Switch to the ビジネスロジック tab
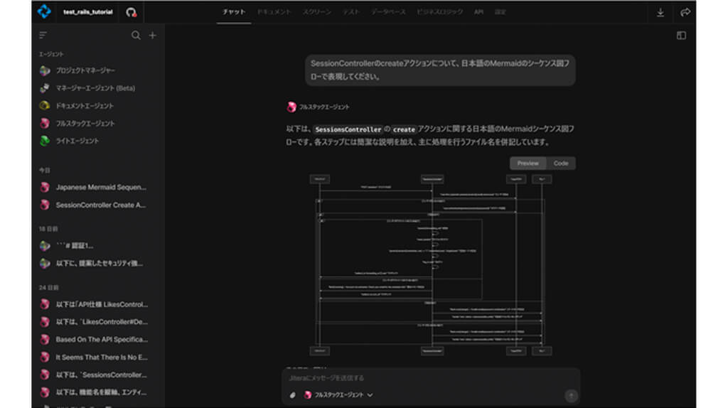The width and height of the screenshot is (728, 408). pos(439,12)
